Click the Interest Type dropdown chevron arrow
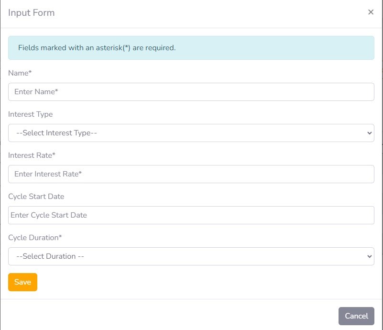 (369, 133)
